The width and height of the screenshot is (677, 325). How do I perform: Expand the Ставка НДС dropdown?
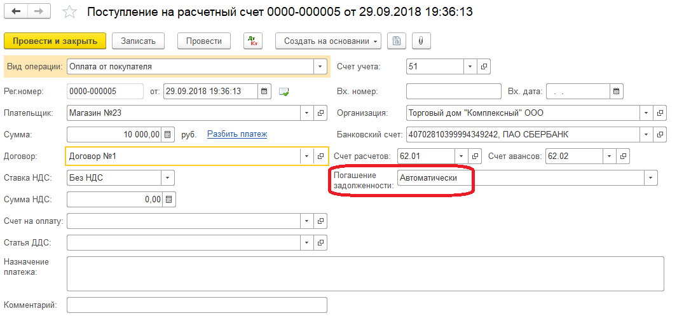pos(168,178)
